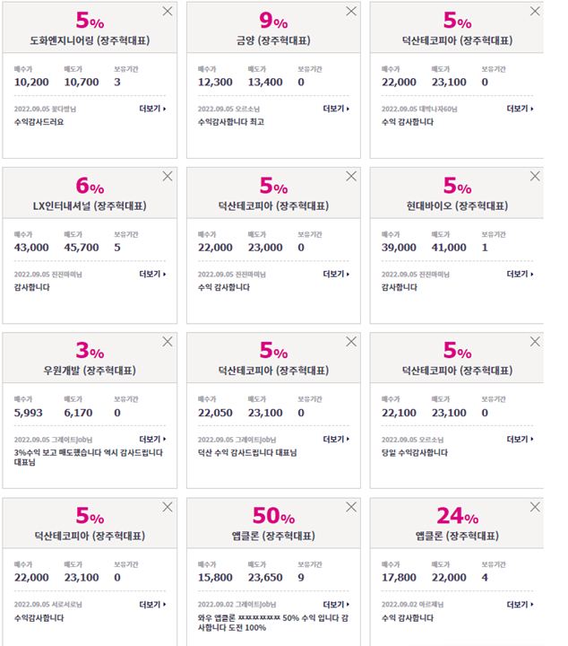Show more on the 앱클론 24% card
The height and width of the screenshot is (646, 568).
(521, 605)
